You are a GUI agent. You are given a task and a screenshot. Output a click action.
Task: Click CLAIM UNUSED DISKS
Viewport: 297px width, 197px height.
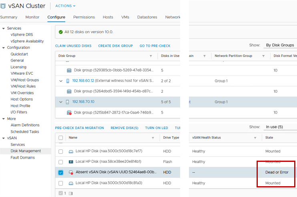73,46
